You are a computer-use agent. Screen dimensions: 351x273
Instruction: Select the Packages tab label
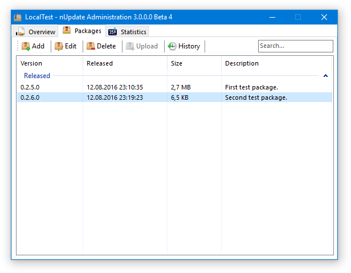(x=88, y=31)
